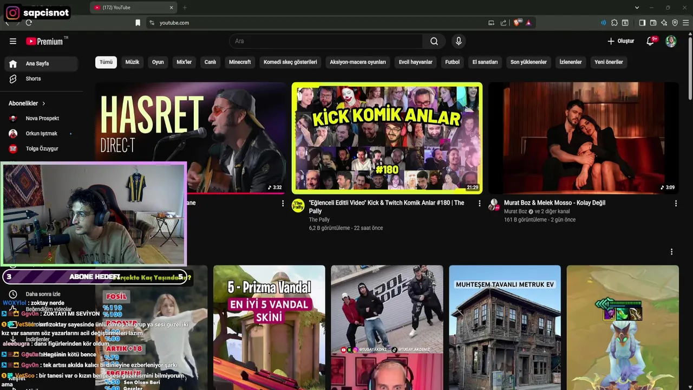Expand Abonelikler section chevron

point(44,103)
